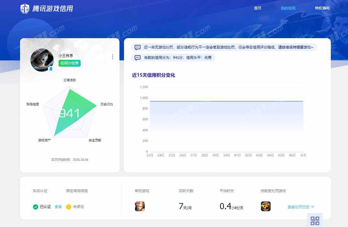The height and width of the screenshot is (227, 348).
Task: Open the 查看处罚历史 link
Action: 301,207
